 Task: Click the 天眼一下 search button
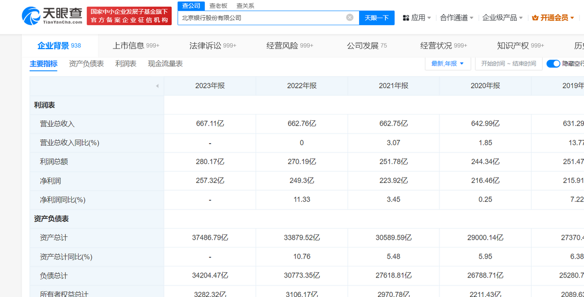click(377, 17)
